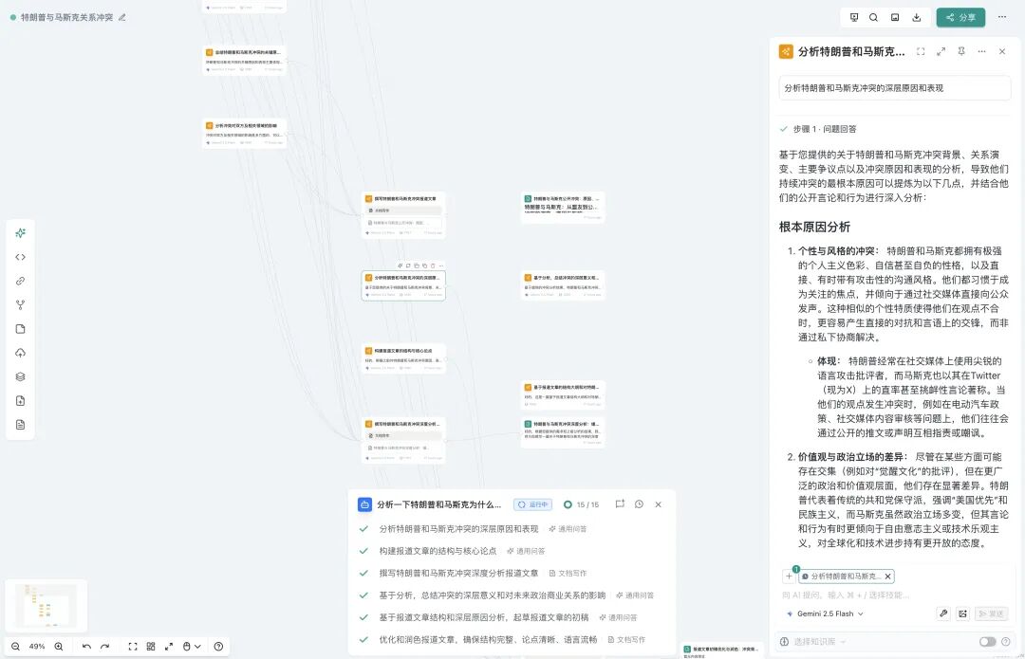Screen dimensions: 1025x659
Task: Click the 15 / 15 progress indicator
Action: coord(581,504)
